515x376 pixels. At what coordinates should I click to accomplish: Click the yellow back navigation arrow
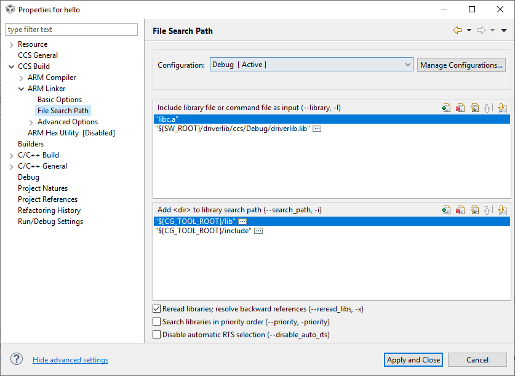click(457, 30)
